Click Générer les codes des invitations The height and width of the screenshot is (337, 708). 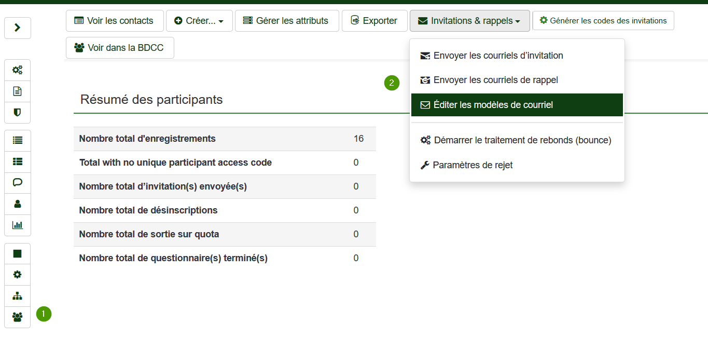603,21
